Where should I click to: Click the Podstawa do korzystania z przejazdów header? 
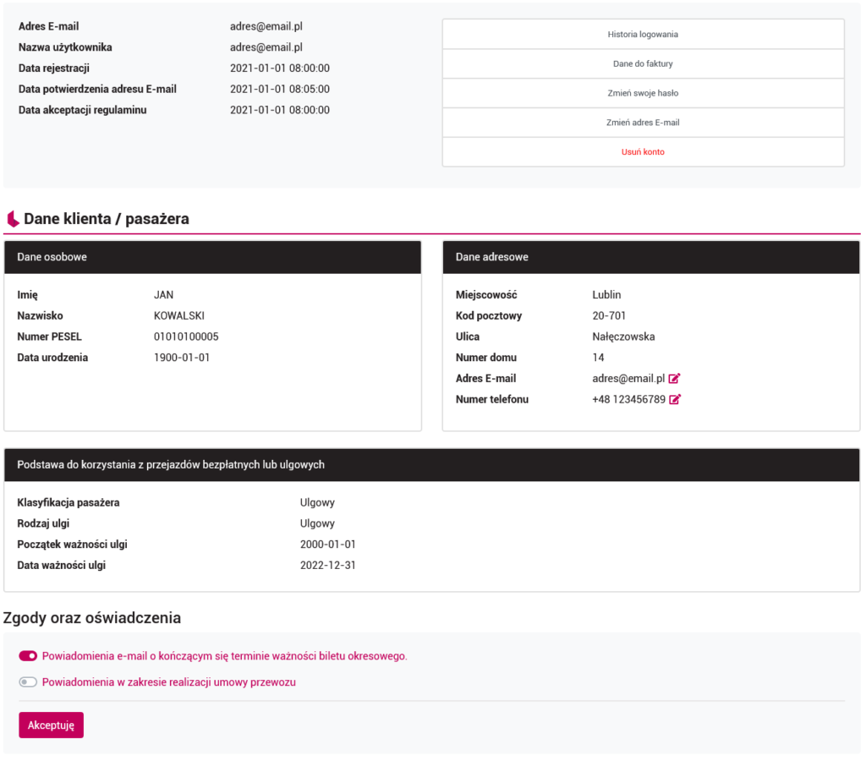pyautogui.click(x=431, y=465)
